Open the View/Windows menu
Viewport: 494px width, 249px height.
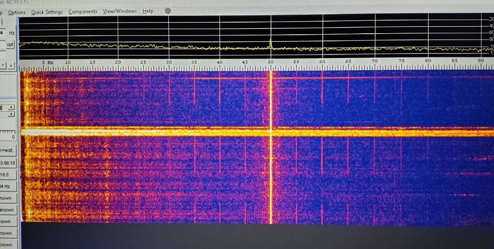point(120,11)
